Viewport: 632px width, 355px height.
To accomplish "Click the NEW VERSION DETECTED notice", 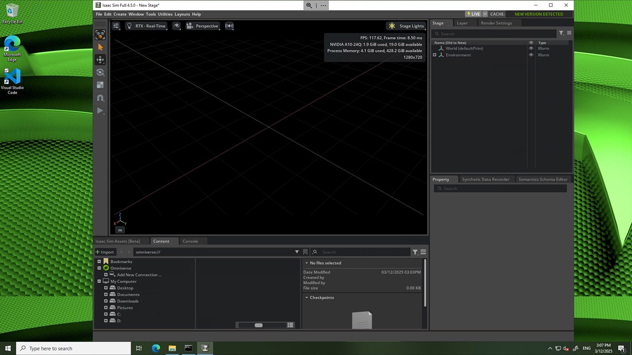I will coord(539,14).
